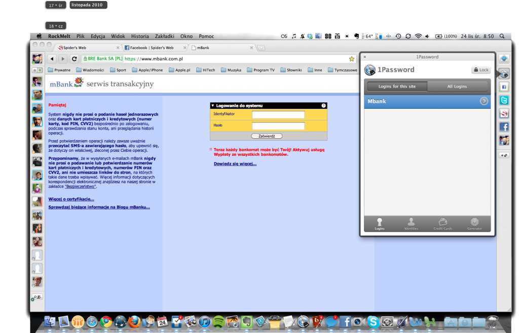Screen dimensions: 519x333
Task: Open the Spider's Web feed in the edge bar
Action: click(x=504, y=114)
